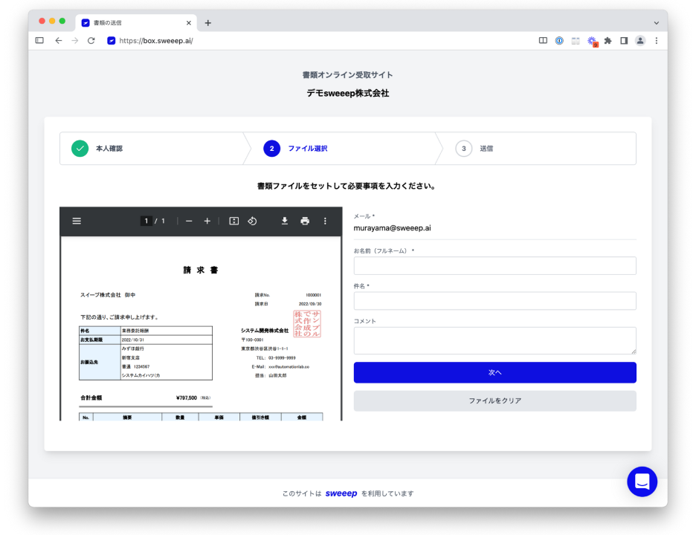Click the お名前 full name field
The width and height of the screenshot is (696, 535).
[494, 266]
